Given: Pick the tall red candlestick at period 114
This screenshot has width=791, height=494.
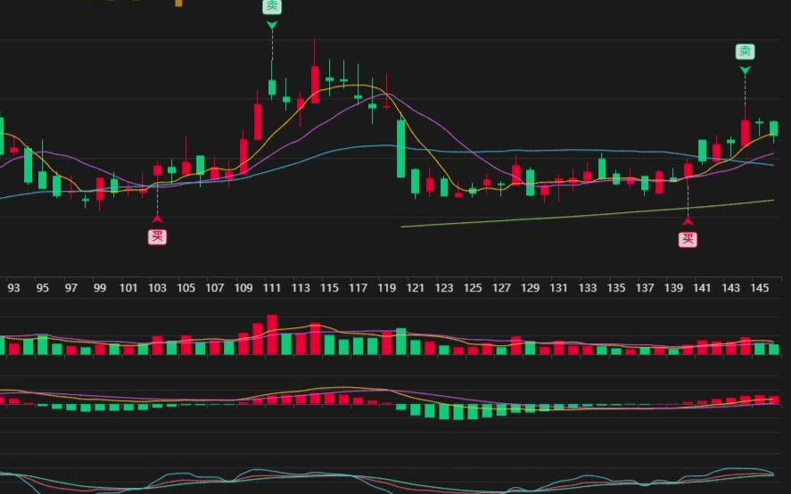Looking at the screenshot, I should coord(315,83).
